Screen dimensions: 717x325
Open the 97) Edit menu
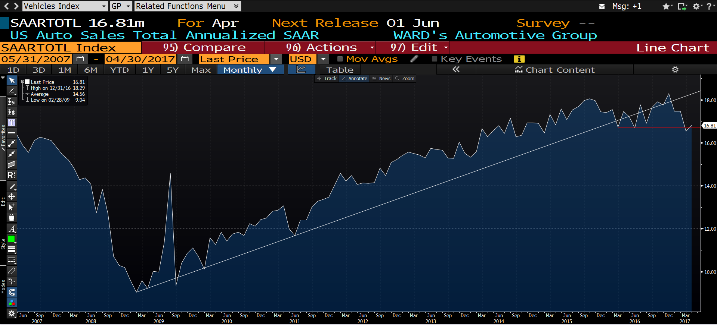[414, 47]
